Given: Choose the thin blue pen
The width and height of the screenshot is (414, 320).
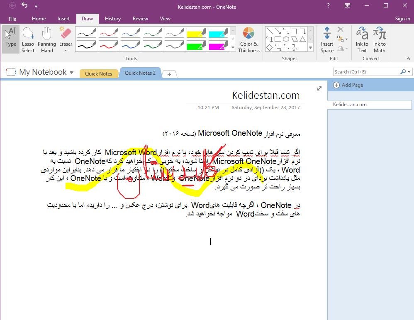Looking at the screenshot, I should click(x=130, y=33).
